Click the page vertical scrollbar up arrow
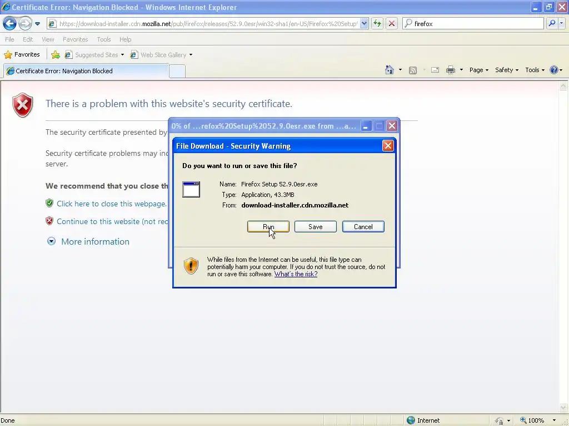Viewport: 569px width, 426px height. (x=563, y=86)
